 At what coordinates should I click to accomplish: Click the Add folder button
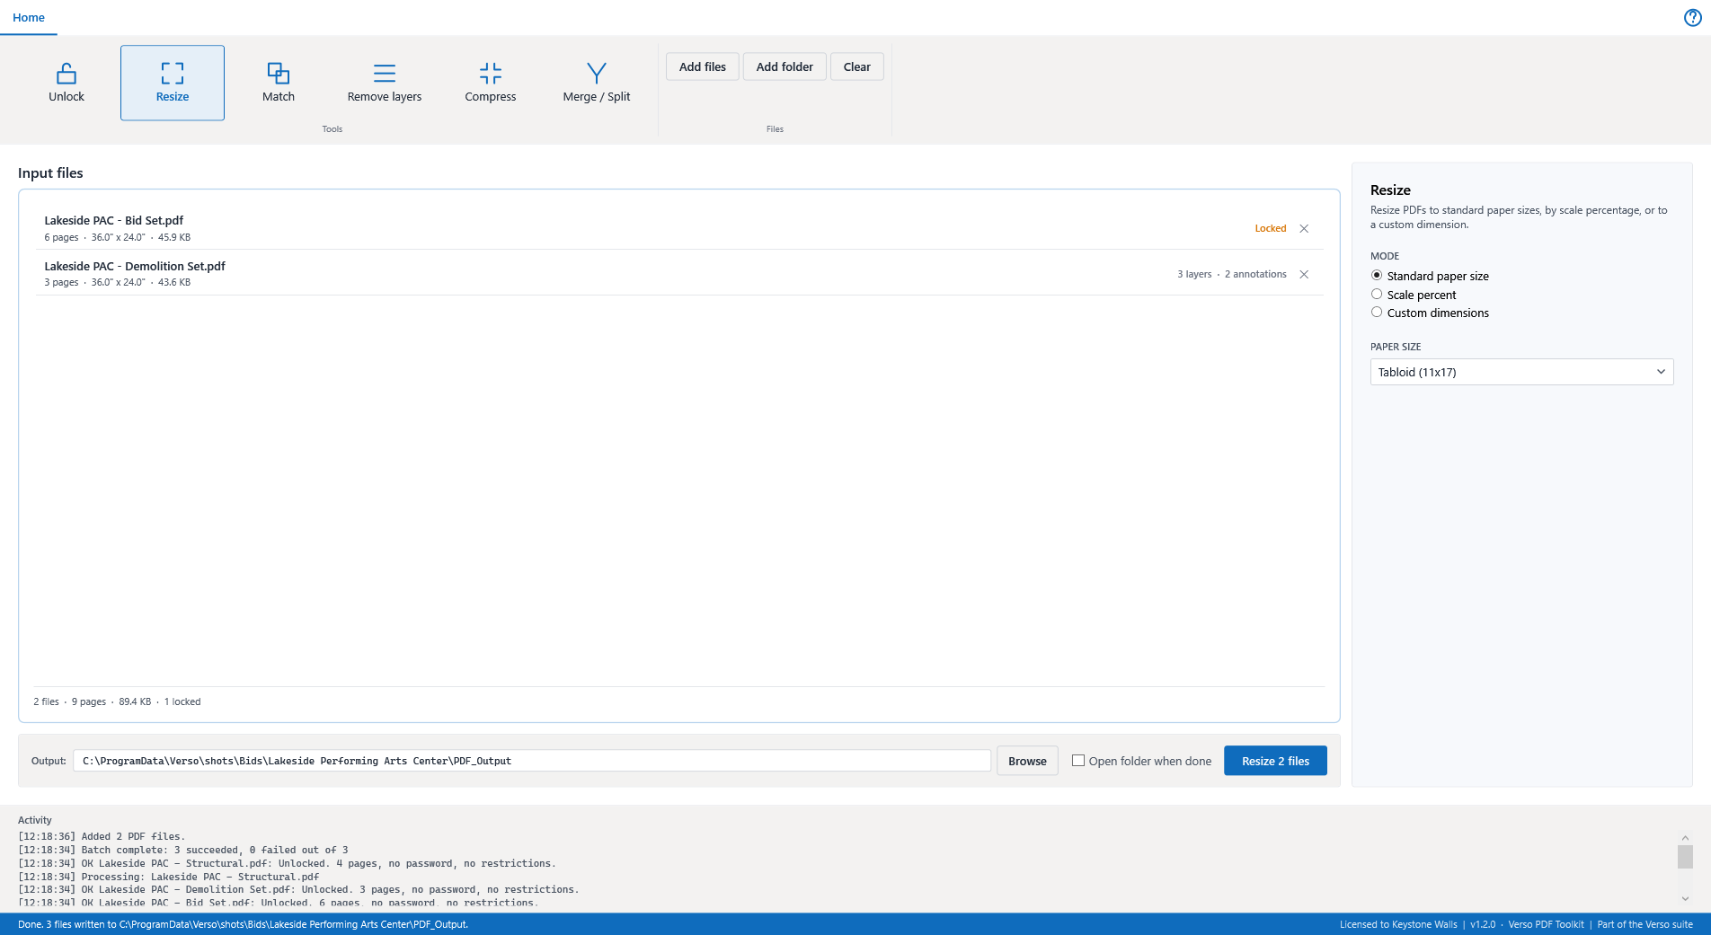785,66
